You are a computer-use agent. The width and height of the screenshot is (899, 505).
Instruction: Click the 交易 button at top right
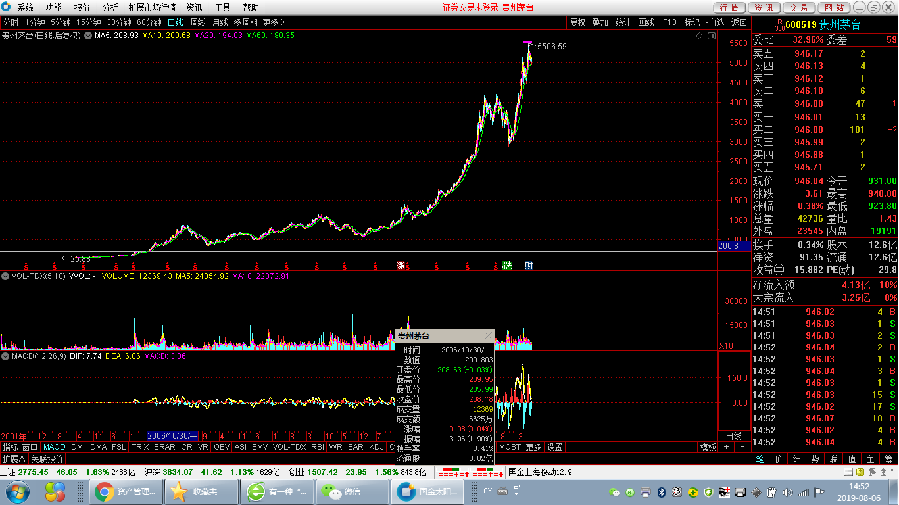point(799,7)
